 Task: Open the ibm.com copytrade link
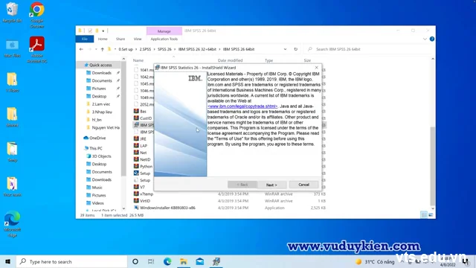click(242, 106)
